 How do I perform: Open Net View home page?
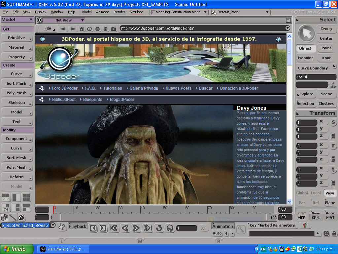(x=82, y=29)
